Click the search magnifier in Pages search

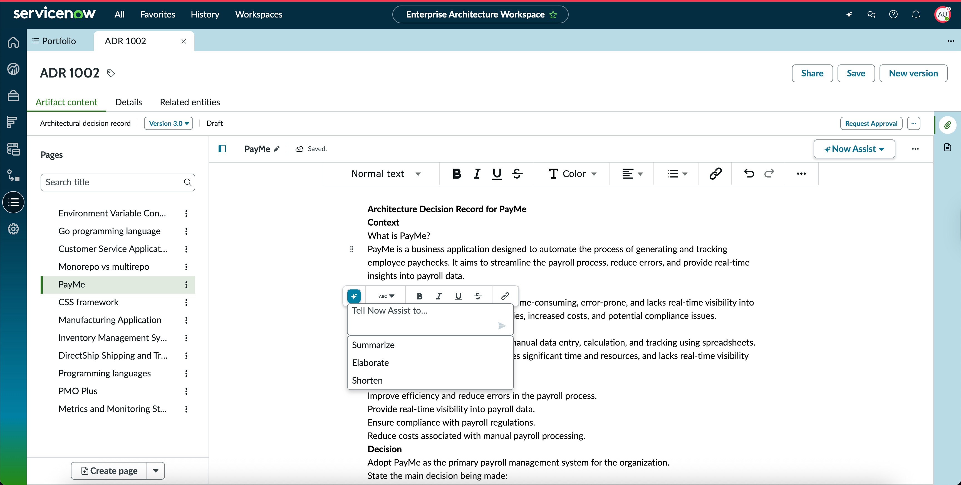[188, 182]
